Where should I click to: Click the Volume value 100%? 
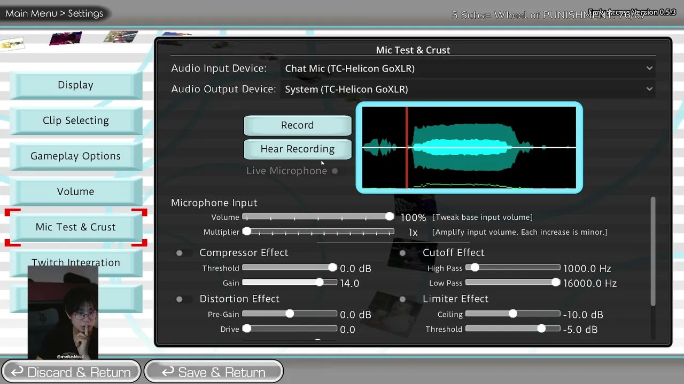pyautogui.click(x=413, y=218)
